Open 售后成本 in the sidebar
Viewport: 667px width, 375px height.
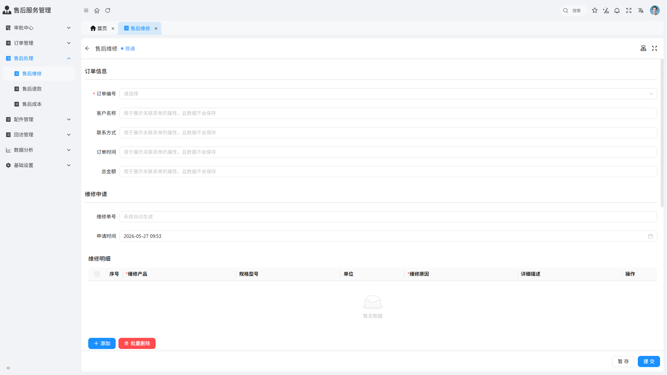tap(39, 104)
